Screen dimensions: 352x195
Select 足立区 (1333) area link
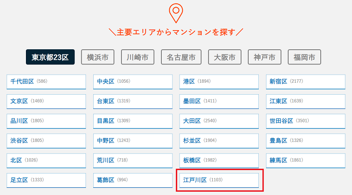click(x=46, y=180)
